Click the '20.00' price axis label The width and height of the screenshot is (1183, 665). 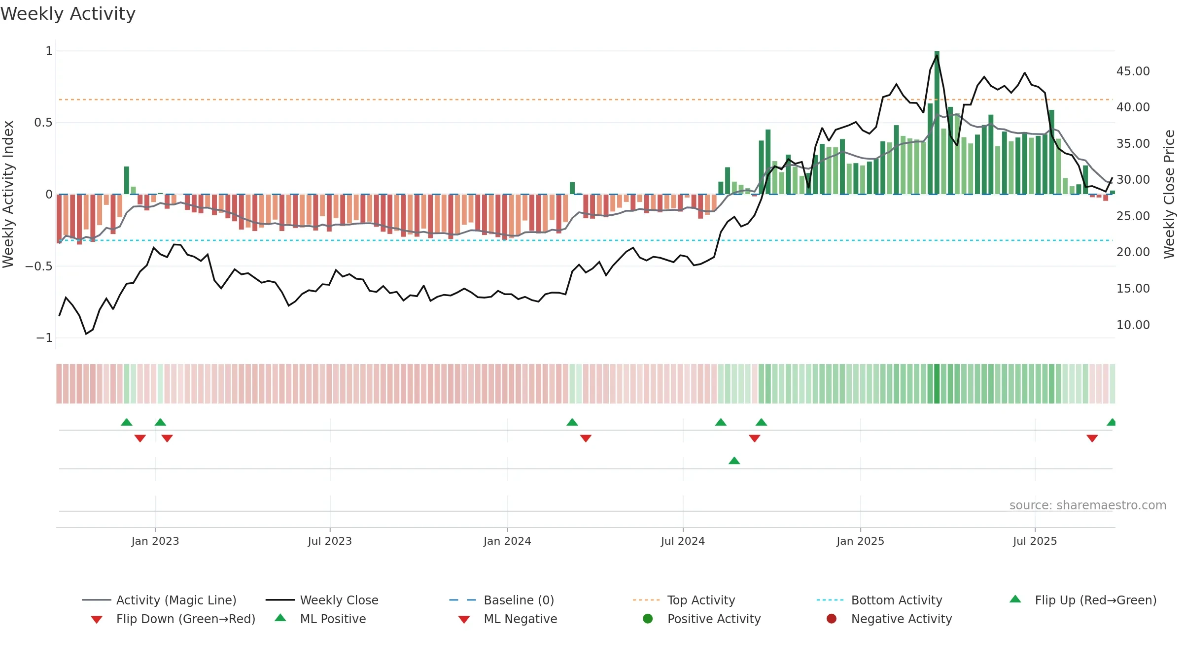1133,252
